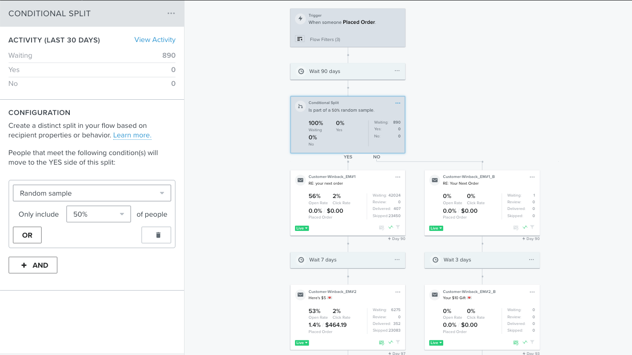Open Live status dropdown on Customer-Winback_EM#2_B
The height and width of the screenshot is (355, 632).
436,343
